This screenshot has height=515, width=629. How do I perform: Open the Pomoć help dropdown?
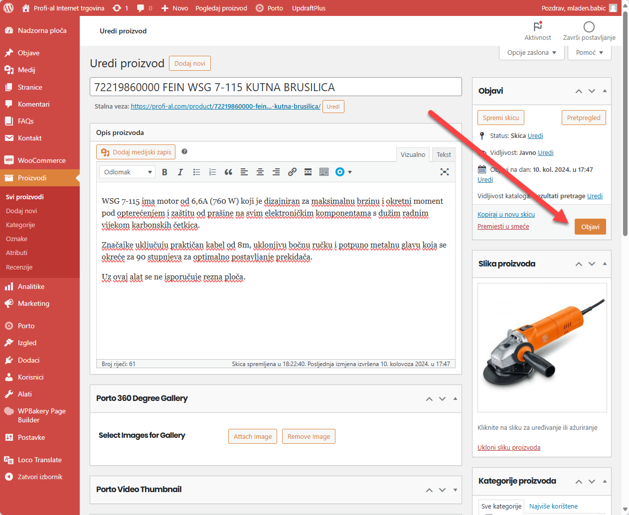pyautogui.click(x=589, y=52)
